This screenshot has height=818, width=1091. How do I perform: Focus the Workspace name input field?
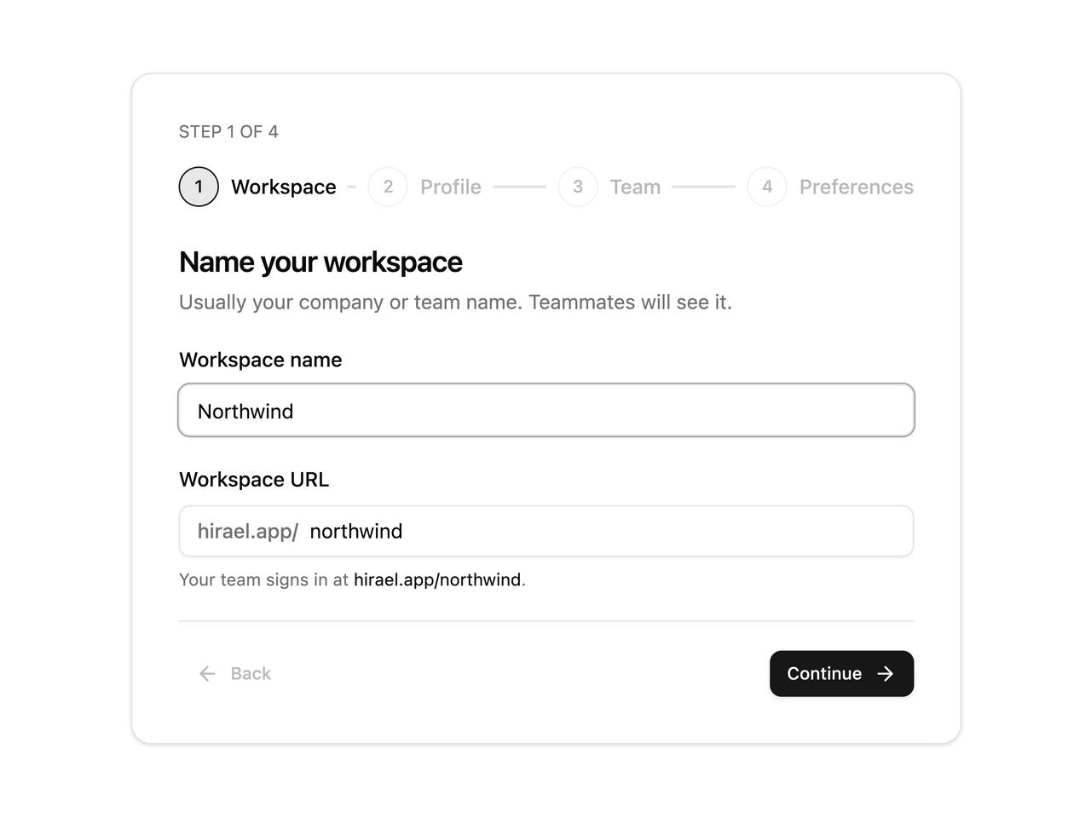(x=546, y=411)
